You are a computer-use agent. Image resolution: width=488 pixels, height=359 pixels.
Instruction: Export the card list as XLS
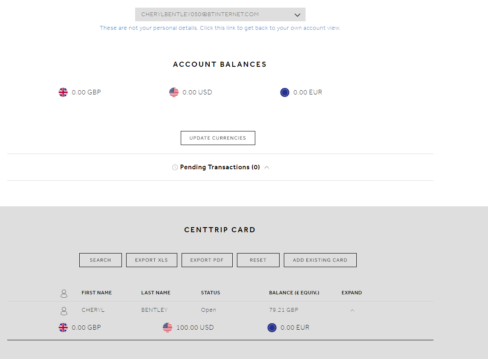coord(152,260)
